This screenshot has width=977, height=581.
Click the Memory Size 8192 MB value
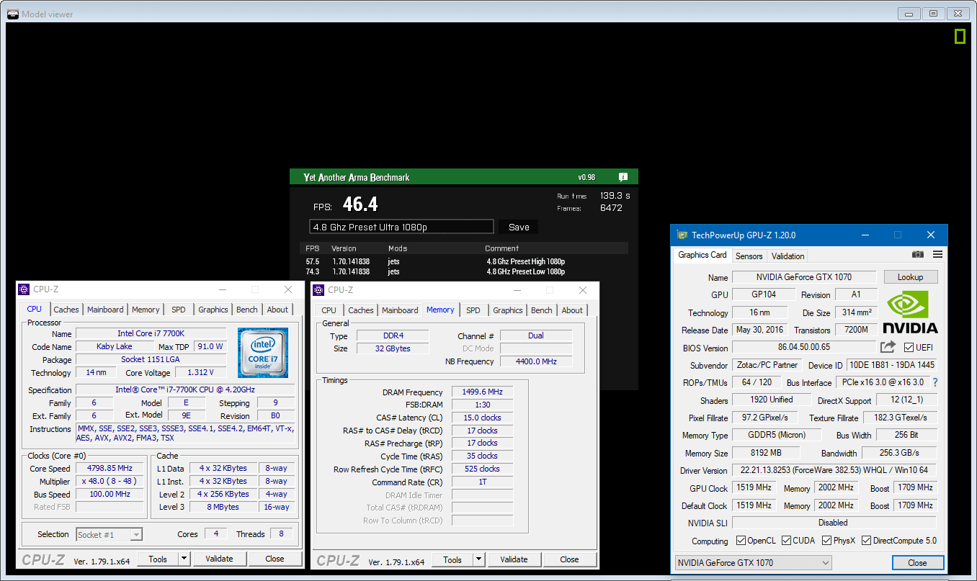(766, 453)
